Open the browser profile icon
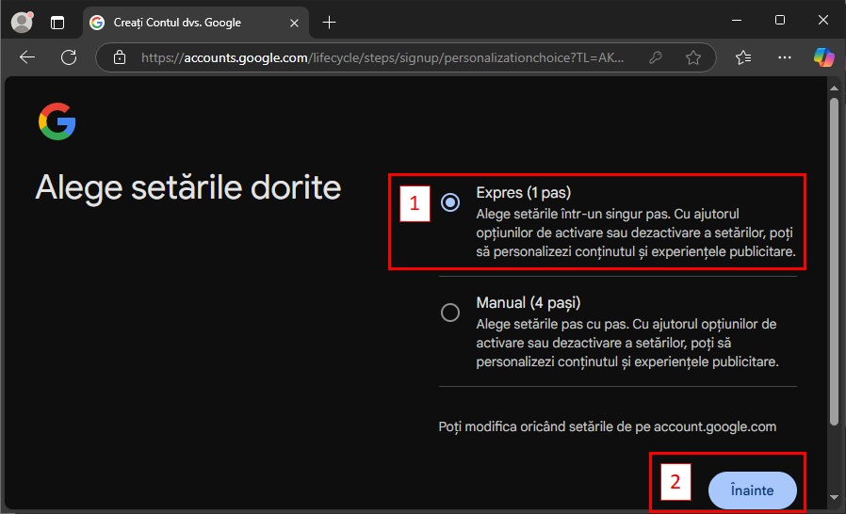846x514 pixels. pos(21,22)
